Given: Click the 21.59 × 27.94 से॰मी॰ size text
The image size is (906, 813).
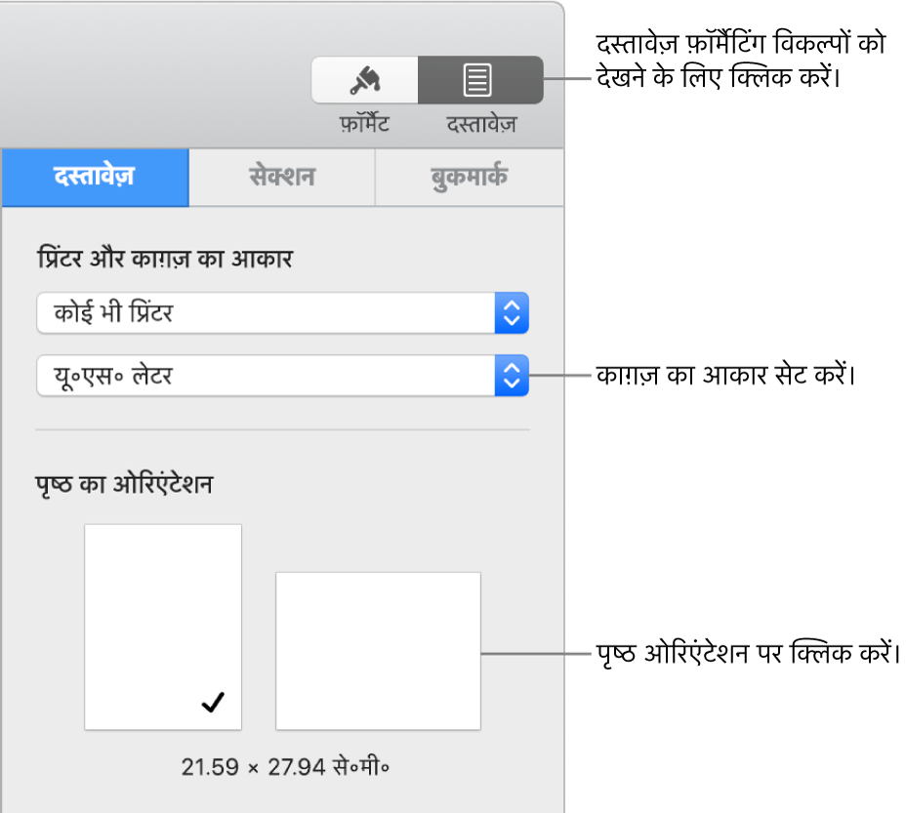Looking at the screenshot, I should coord(285,767).
